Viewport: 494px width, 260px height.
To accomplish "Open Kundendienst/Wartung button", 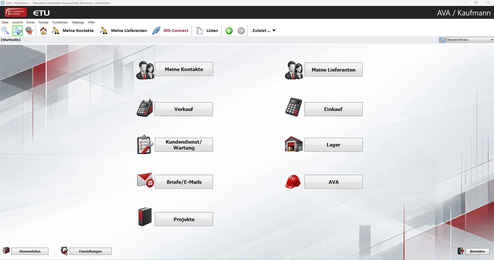I will pyautogui.click(x=184, y=145).
